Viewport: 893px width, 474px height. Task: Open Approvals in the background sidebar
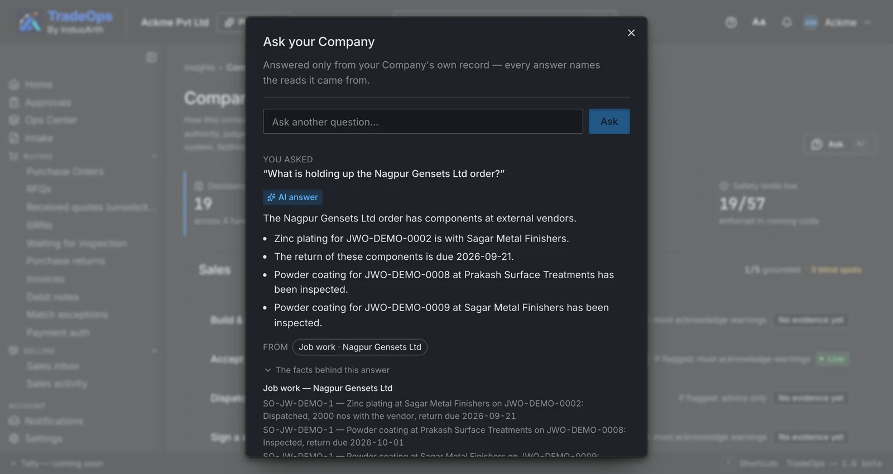[48, 103]
